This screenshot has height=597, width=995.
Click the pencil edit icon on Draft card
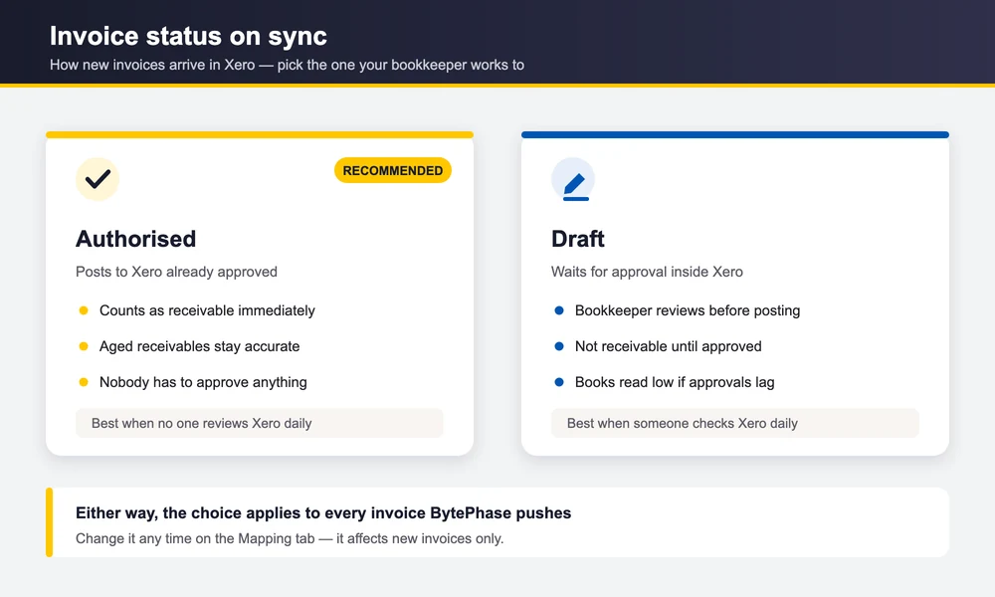click(573, 179)
